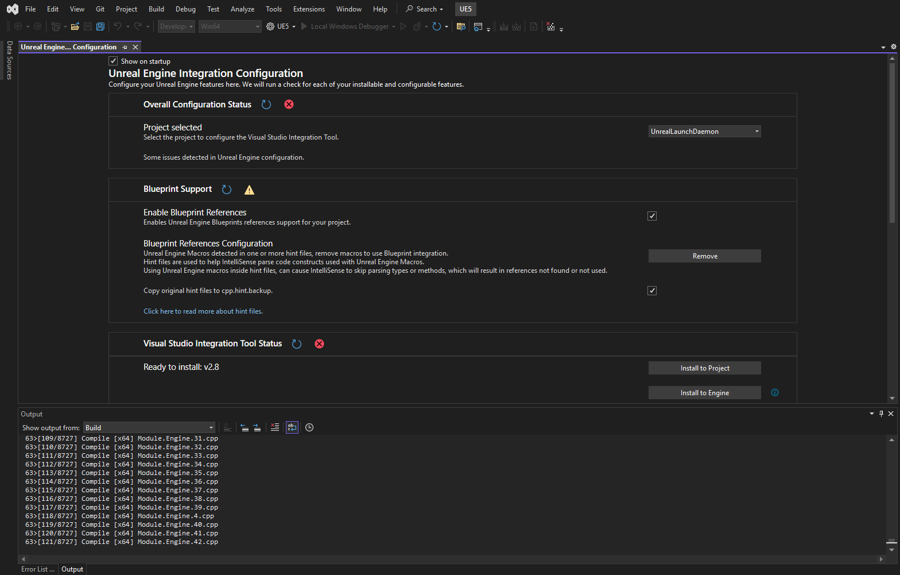Viewport: 900px width, 575px height.
Task: Click the red error icon beside Overall Configuration Status
Action: click(289, 105)
